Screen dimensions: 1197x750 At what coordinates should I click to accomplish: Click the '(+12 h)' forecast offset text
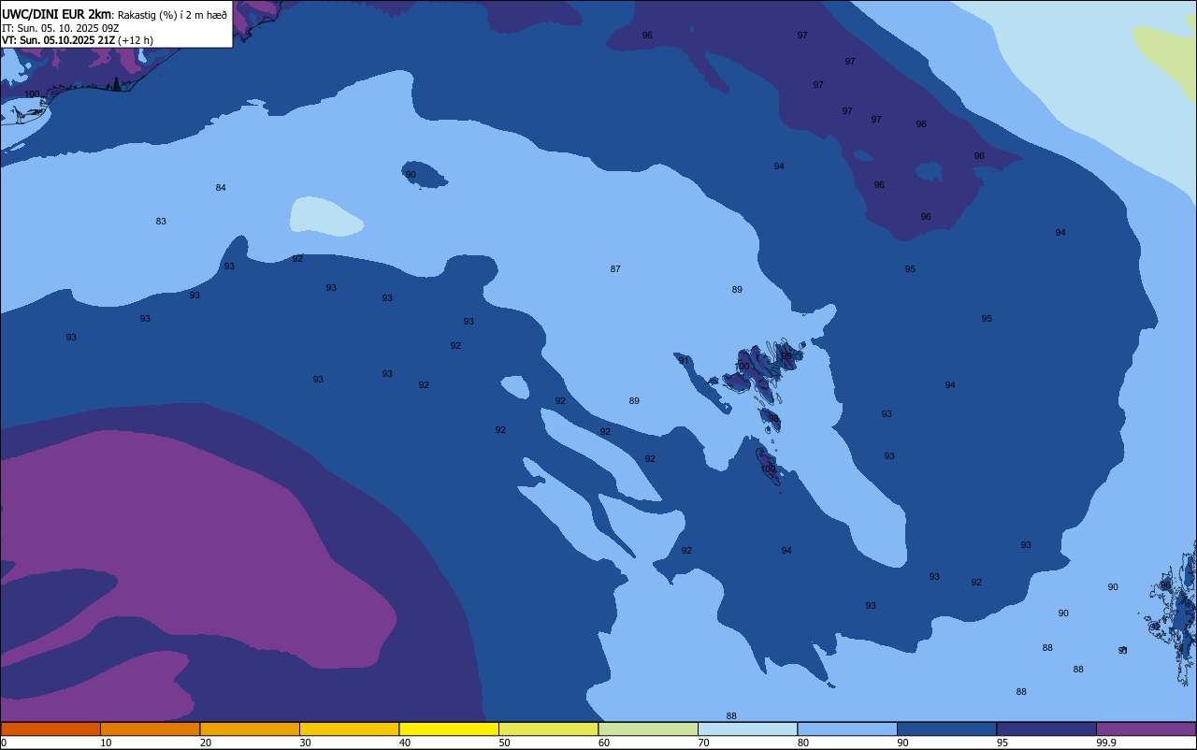click(x=136, y=40)
